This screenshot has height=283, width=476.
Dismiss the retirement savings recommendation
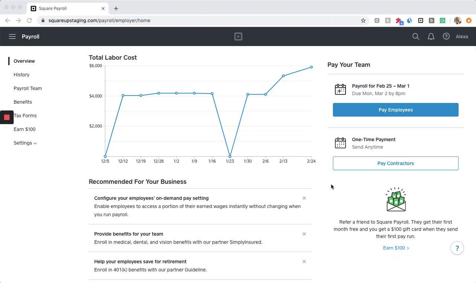tap(304, 262)
